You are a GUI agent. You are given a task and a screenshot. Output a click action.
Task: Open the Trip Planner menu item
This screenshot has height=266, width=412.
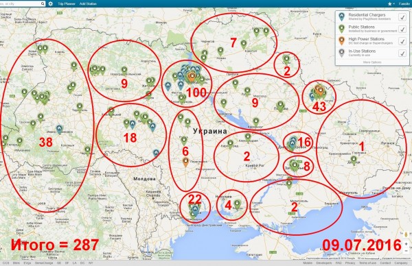pos(67,3)
